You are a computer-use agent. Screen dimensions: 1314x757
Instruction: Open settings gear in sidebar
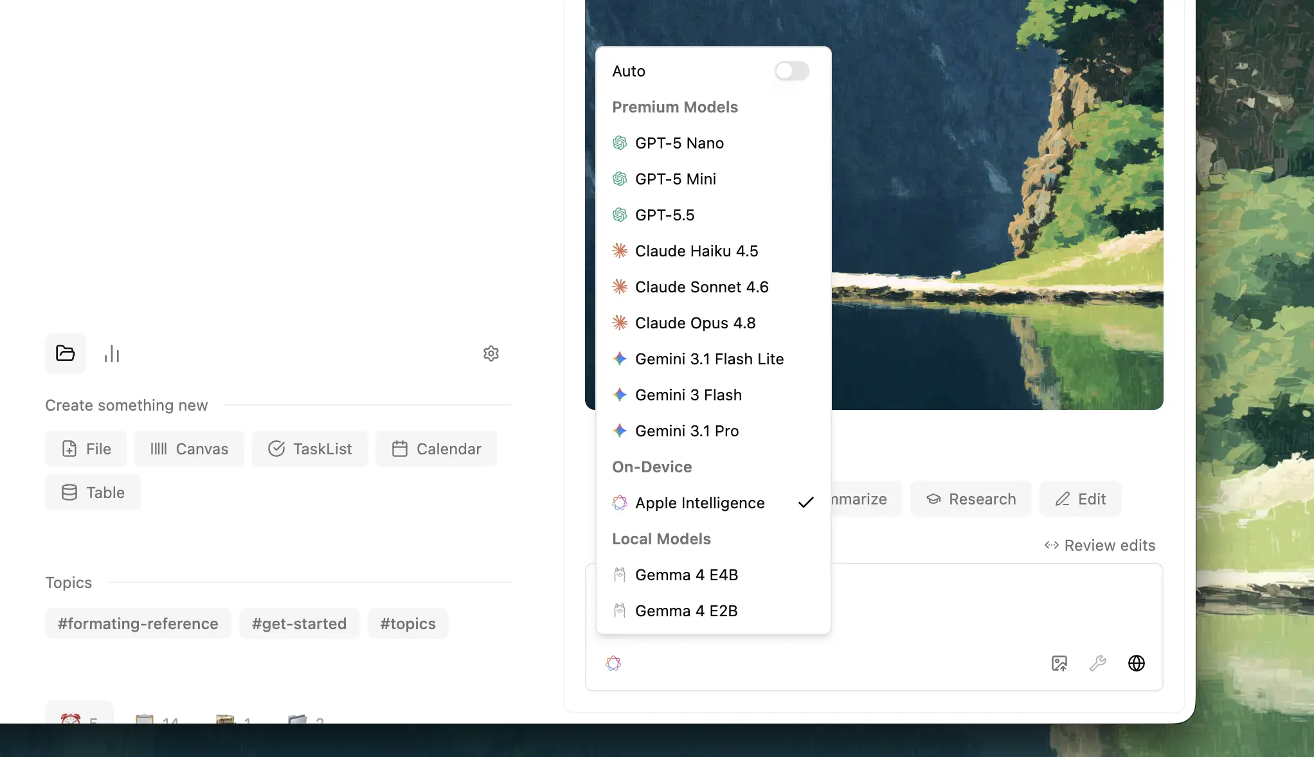coord(491,353)
